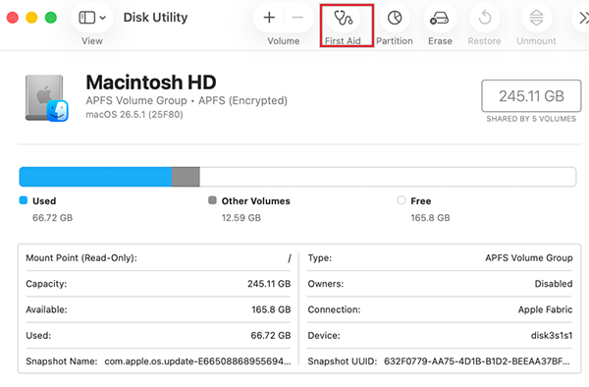The height and width of the screenshot is (387, 589).
Task: Remove a volume with the minus icon
Action: click(x=297, y=18)
